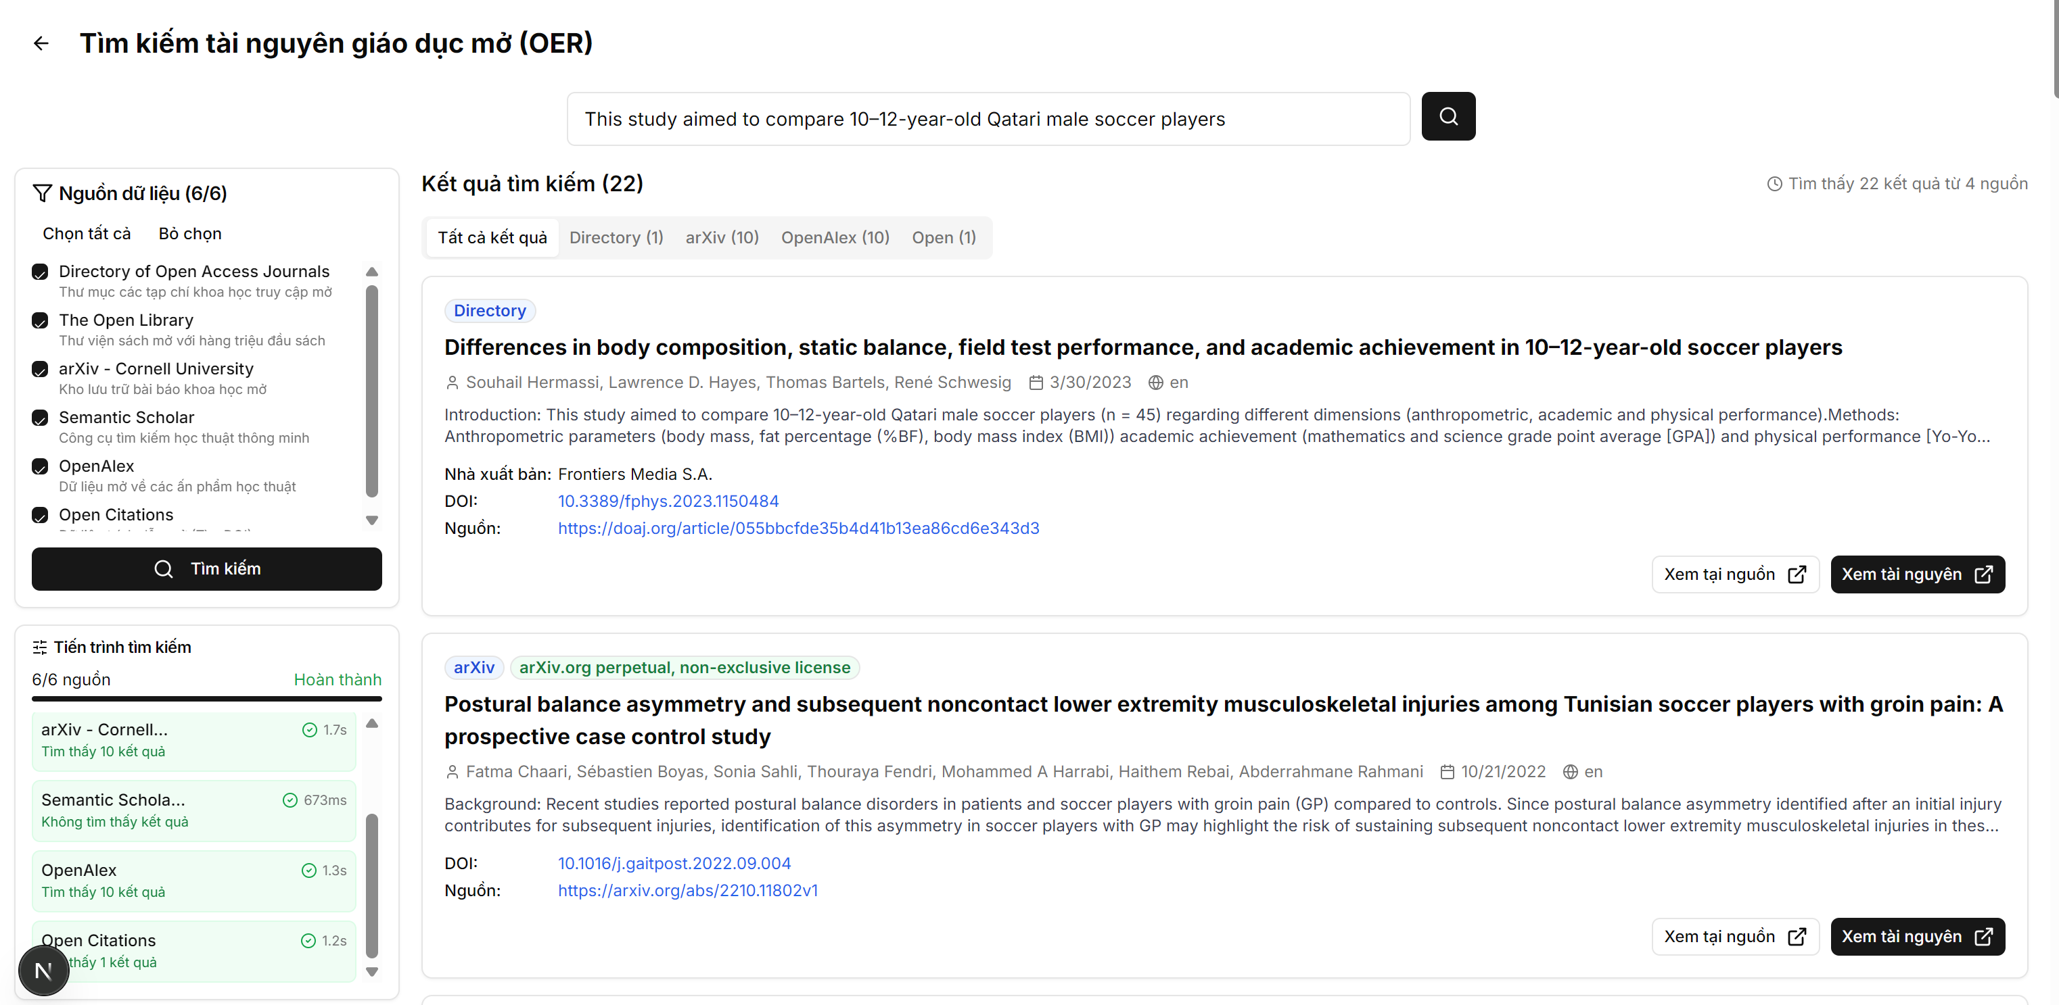Toggle the Semantic Scholar checkbox

coord(40,418)
